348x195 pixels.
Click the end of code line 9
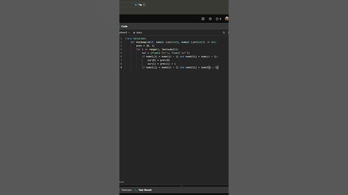pos(218,68)
